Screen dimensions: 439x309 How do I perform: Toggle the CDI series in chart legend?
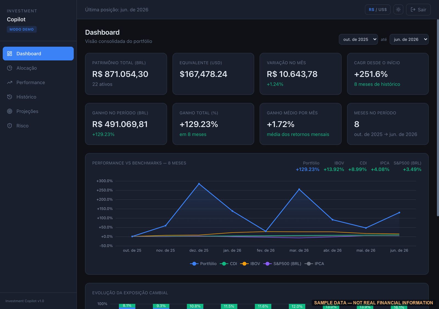click(x=229, y=264)
